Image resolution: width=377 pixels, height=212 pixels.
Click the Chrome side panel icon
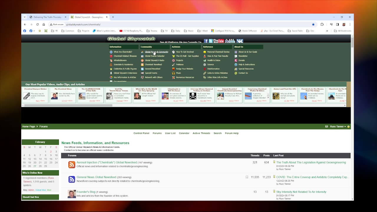[x=338, y=24]
